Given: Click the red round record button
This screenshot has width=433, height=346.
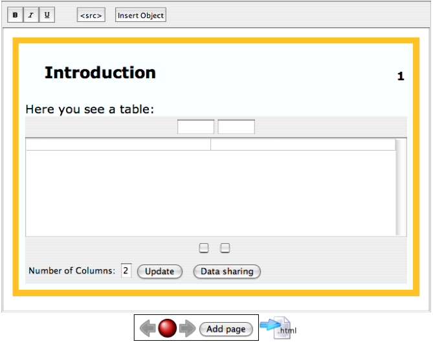Looking at the screenshot, I should click(x=168, y=328).
